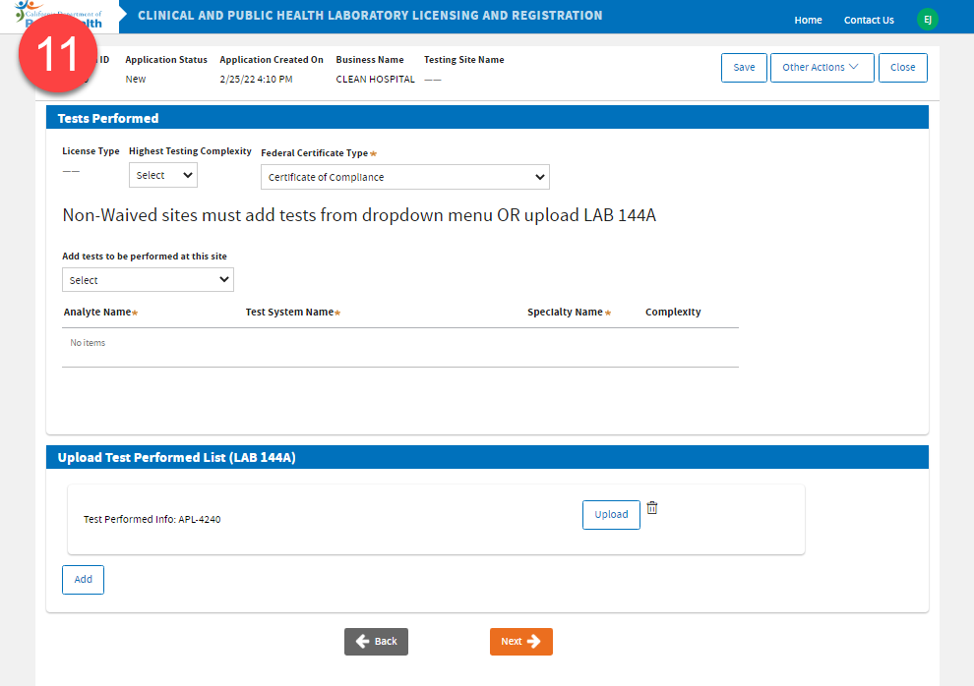
Task: Click the trash icon beside Upload
Action: [x=651, y=507]
